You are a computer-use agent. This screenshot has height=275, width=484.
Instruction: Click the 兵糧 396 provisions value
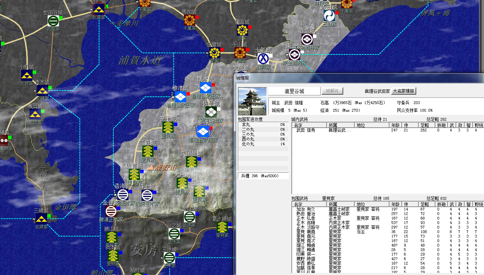[x=263, y=176]
